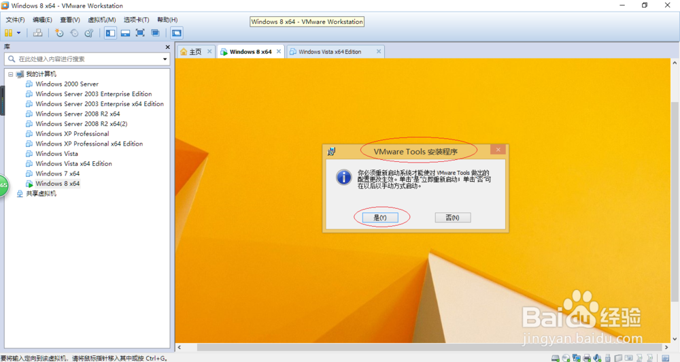Pause the virtual machine with the pause icon
The width and height of the screenshot is (680, 362).
[x=8, y=33]
